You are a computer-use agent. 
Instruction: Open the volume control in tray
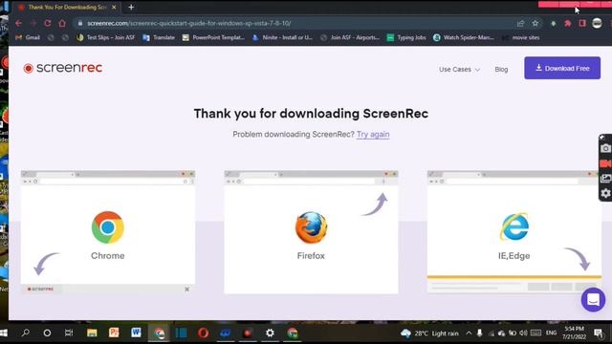click(523, 333)
